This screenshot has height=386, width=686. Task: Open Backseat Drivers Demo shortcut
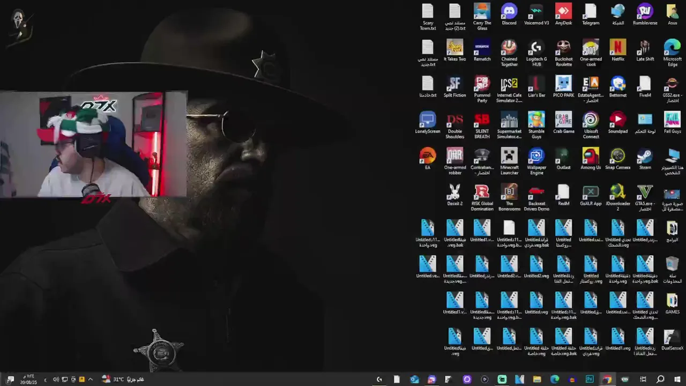pyautogui.click(x=536, y=197)
